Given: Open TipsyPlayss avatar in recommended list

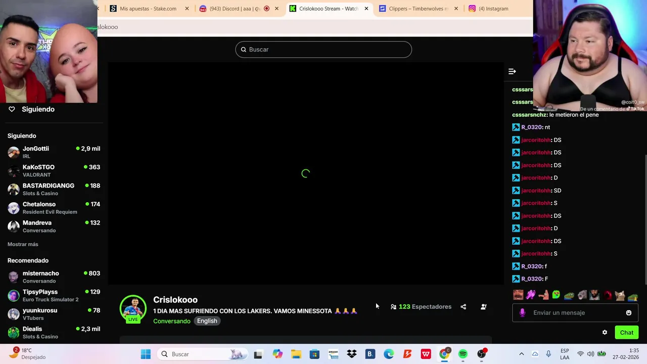Looking at the screenshot, I should [x=14, y=295].
